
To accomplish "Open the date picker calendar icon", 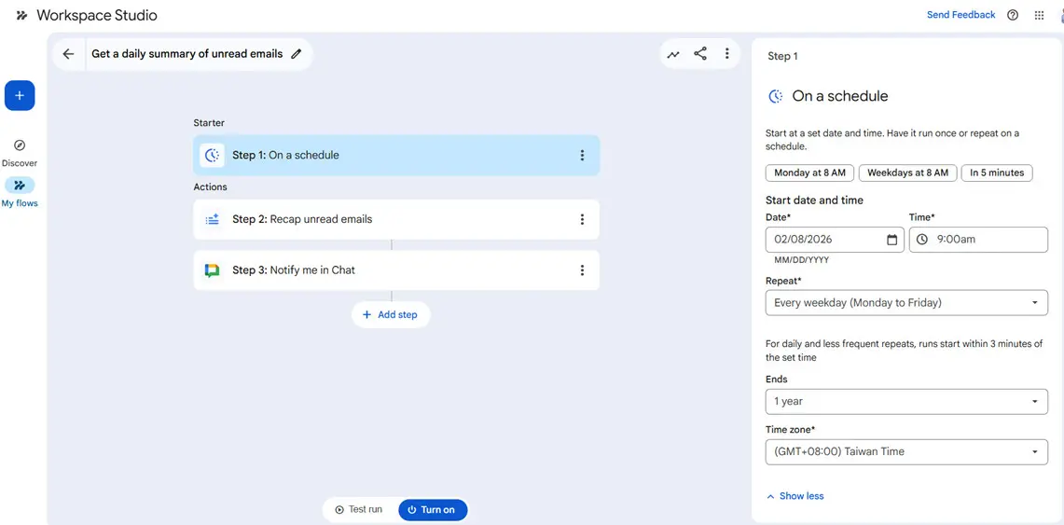I will pyautogui.click(x=891, y=240).
